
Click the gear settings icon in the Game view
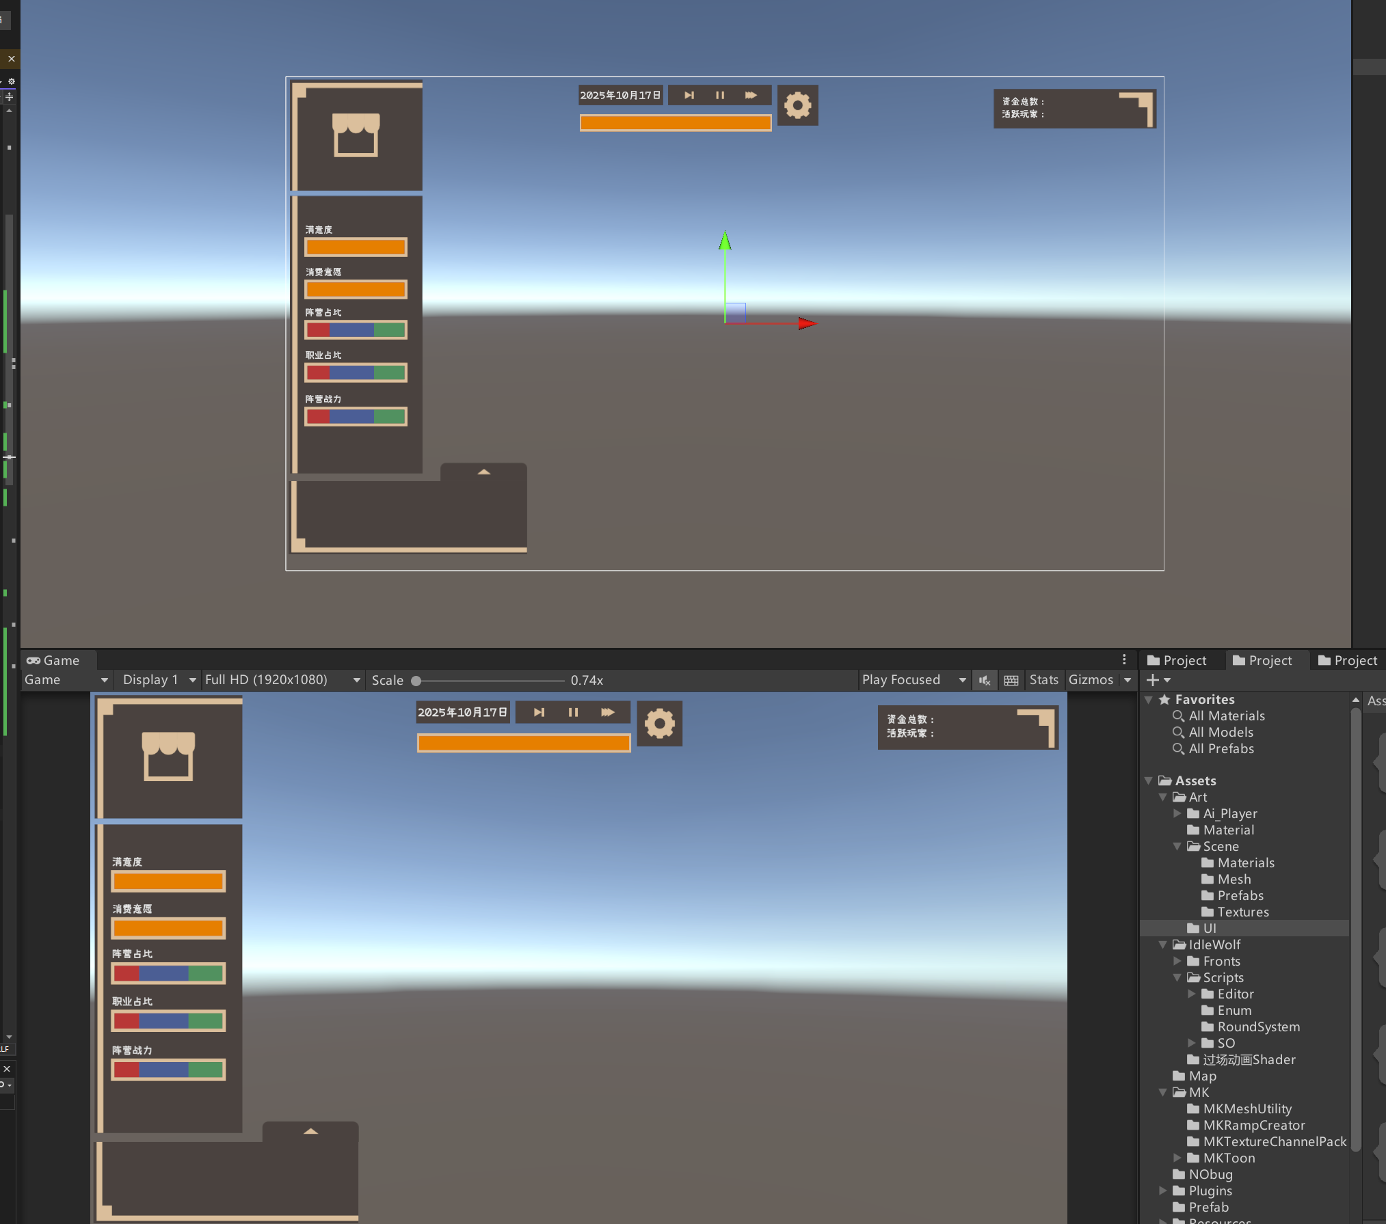point(659,723)
